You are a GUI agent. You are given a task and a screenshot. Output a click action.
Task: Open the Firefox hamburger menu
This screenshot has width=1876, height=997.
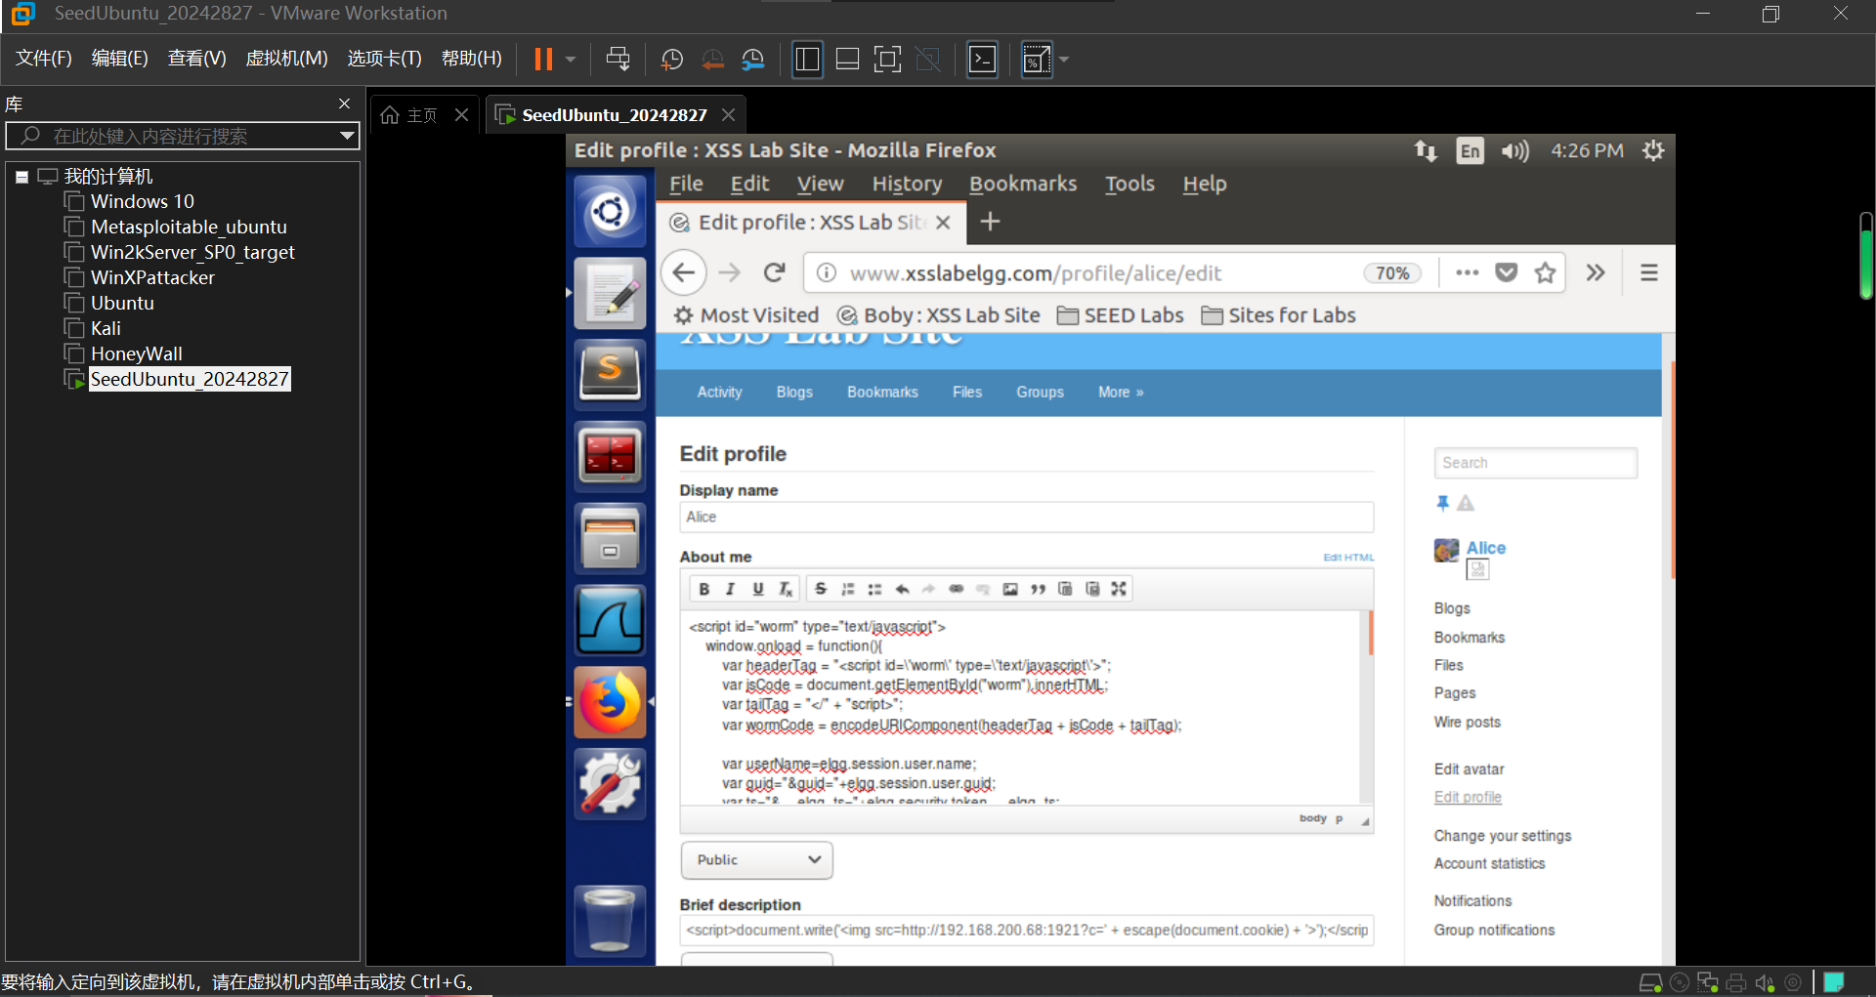(x=1649, y=273)
